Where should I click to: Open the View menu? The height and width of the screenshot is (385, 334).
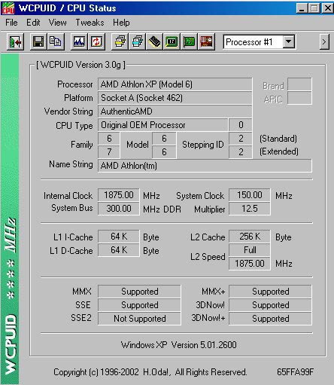point(58,23)
